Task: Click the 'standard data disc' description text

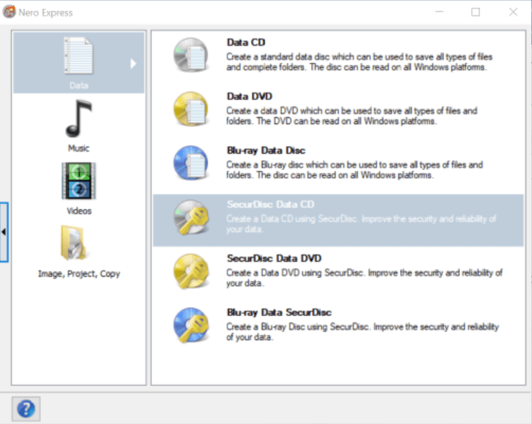Action: click(359, 62)
